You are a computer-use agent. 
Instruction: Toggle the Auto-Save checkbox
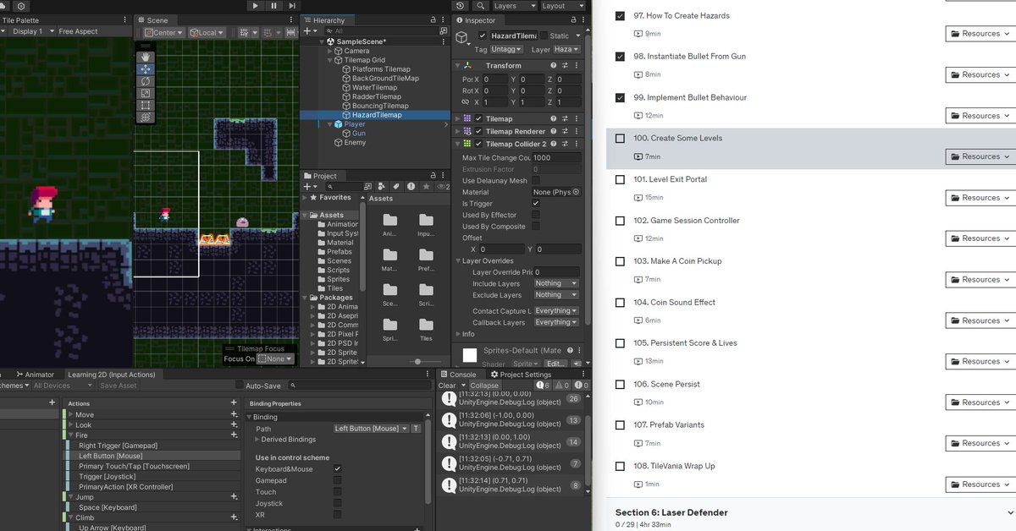coord(239,386)
